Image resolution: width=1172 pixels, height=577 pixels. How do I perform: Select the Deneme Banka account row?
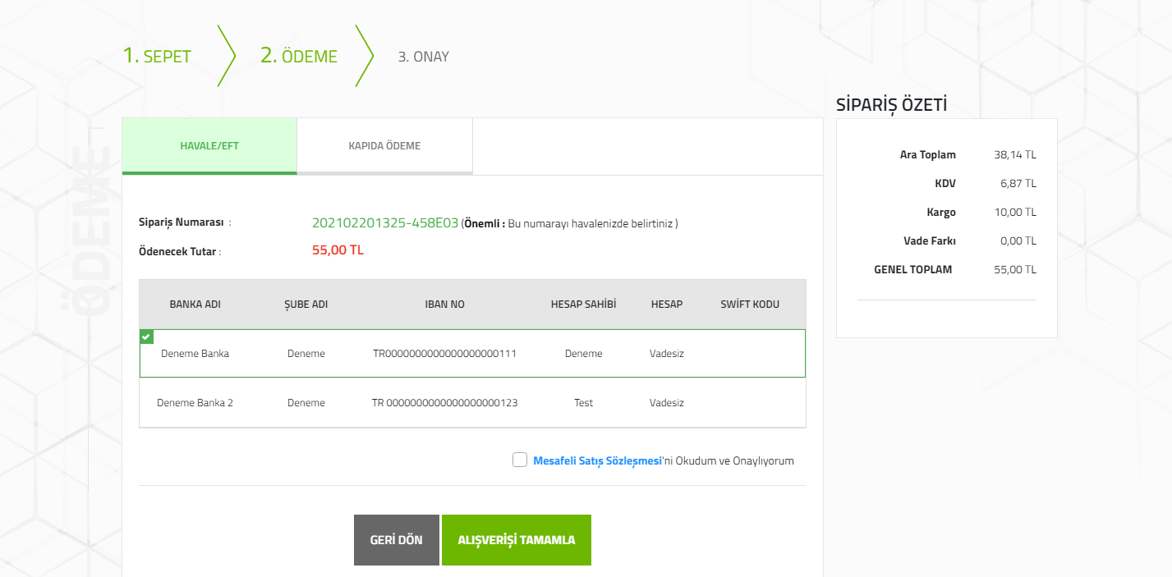(472, 354)
